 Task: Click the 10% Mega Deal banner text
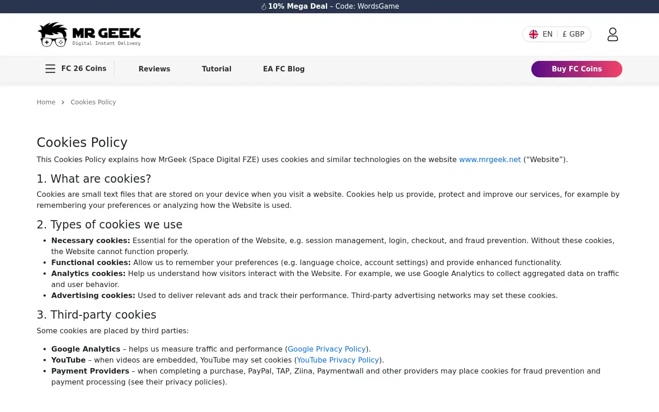tap(298, 6)
